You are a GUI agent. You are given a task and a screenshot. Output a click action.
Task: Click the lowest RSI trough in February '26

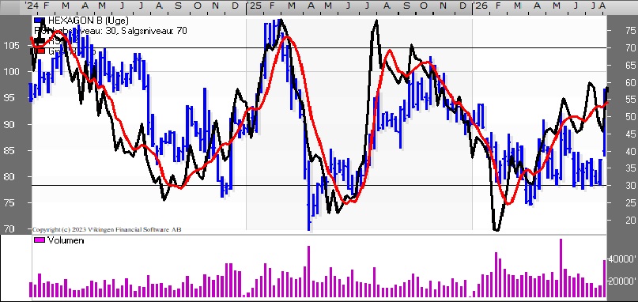point(496,230)
